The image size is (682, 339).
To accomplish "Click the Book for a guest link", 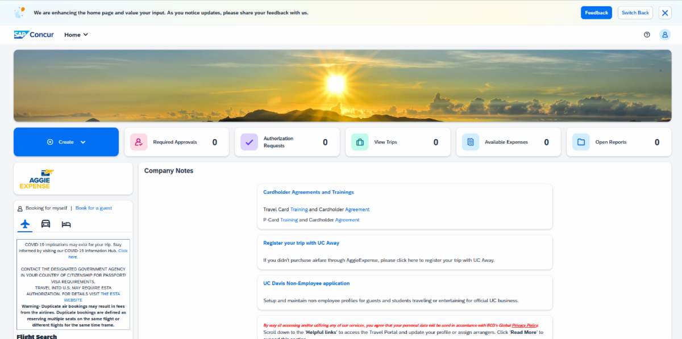I will click(x=94, y=208).
